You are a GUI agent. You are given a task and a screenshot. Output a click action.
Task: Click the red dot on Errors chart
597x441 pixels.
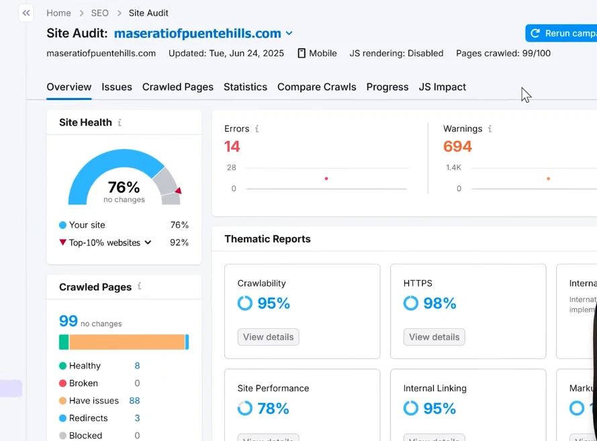[326, 179]
